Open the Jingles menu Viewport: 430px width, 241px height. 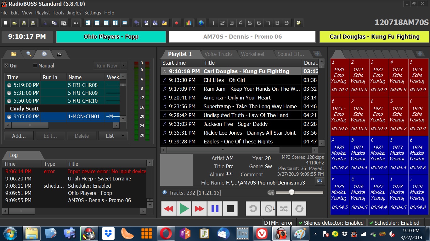click(x=74, y=13)
